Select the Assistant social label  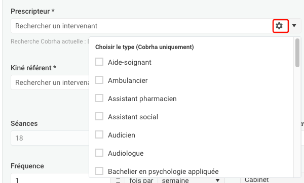click(x=133, y=117)
